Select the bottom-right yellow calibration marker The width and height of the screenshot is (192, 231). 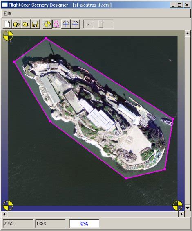tap(177, 205)
